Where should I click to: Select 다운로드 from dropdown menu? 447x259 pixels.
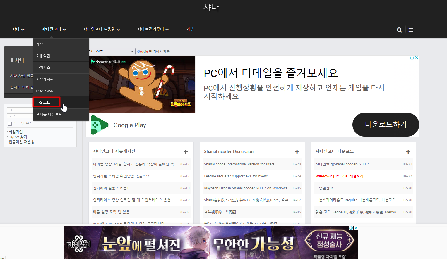(x=61, y=103)
